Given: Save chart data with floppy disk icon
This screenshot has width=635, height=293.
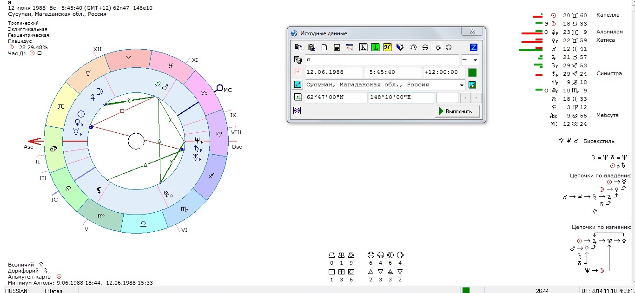Looking at the screenshot, I should click(337, 47).
